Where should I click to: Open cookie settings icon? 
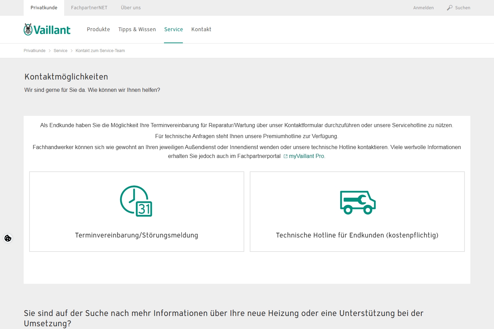pos(8,238)
